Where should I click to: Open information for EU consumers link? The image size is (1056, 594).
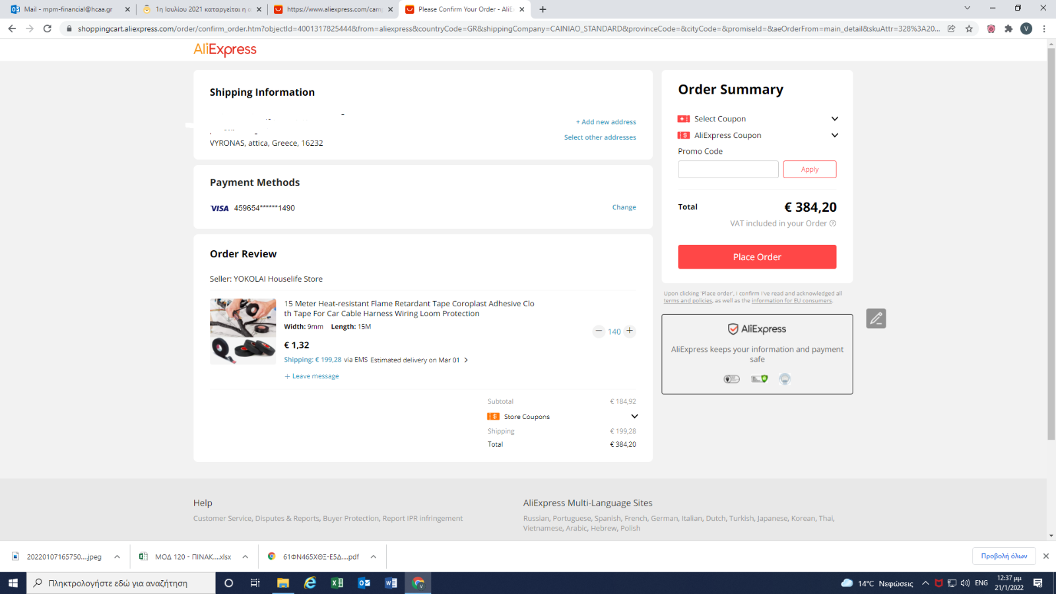[x=791, y=301]
